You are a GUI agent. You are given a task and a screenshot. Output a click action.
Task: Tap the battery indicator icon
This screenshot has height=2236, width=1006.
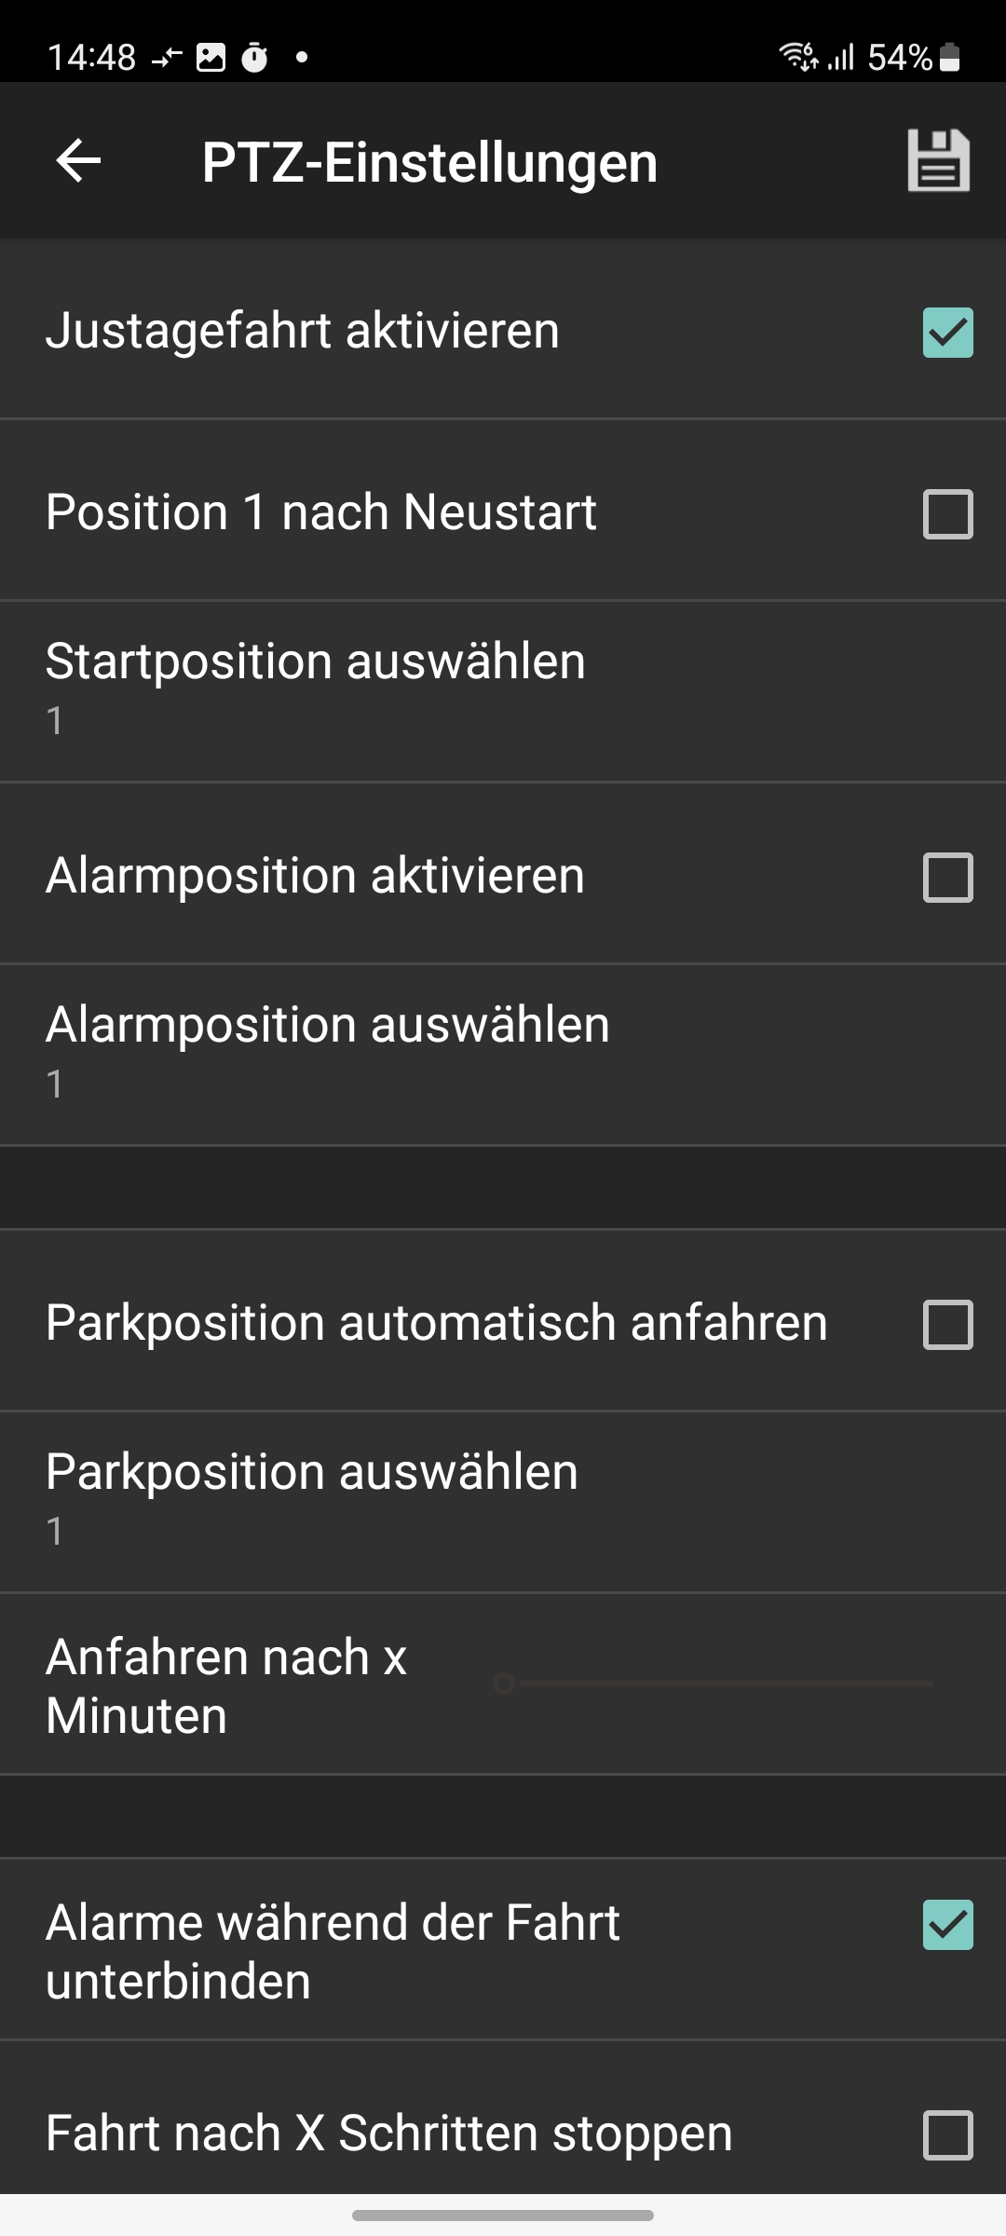949,57
